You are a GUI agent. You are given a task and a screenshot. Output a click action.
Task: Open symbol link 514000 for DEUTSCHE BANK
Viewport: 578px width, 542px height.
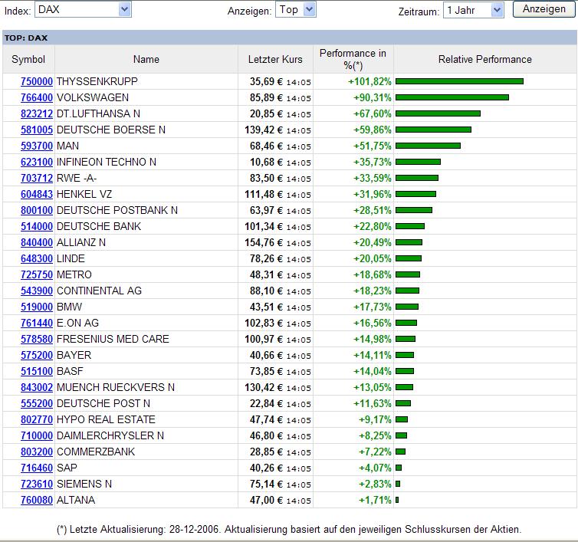point(37,226)
